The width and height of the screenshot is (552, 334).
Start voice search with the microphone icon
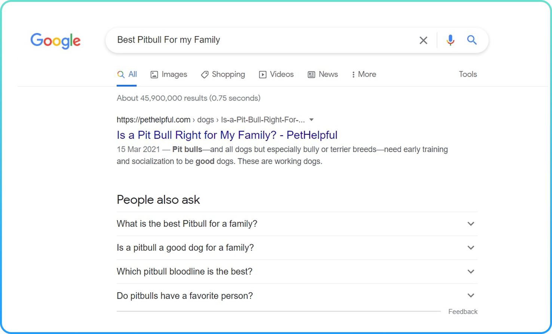point(450,40)
